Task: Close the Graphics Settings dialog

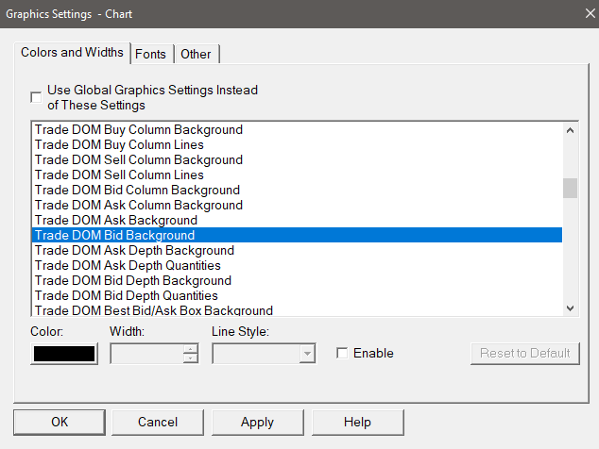Action: pos(577,15)
